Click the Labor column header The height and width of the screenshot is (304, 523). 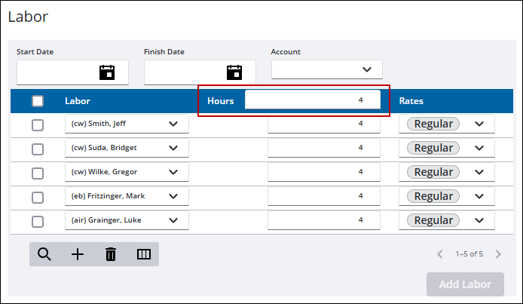click(x=78, y=101)
